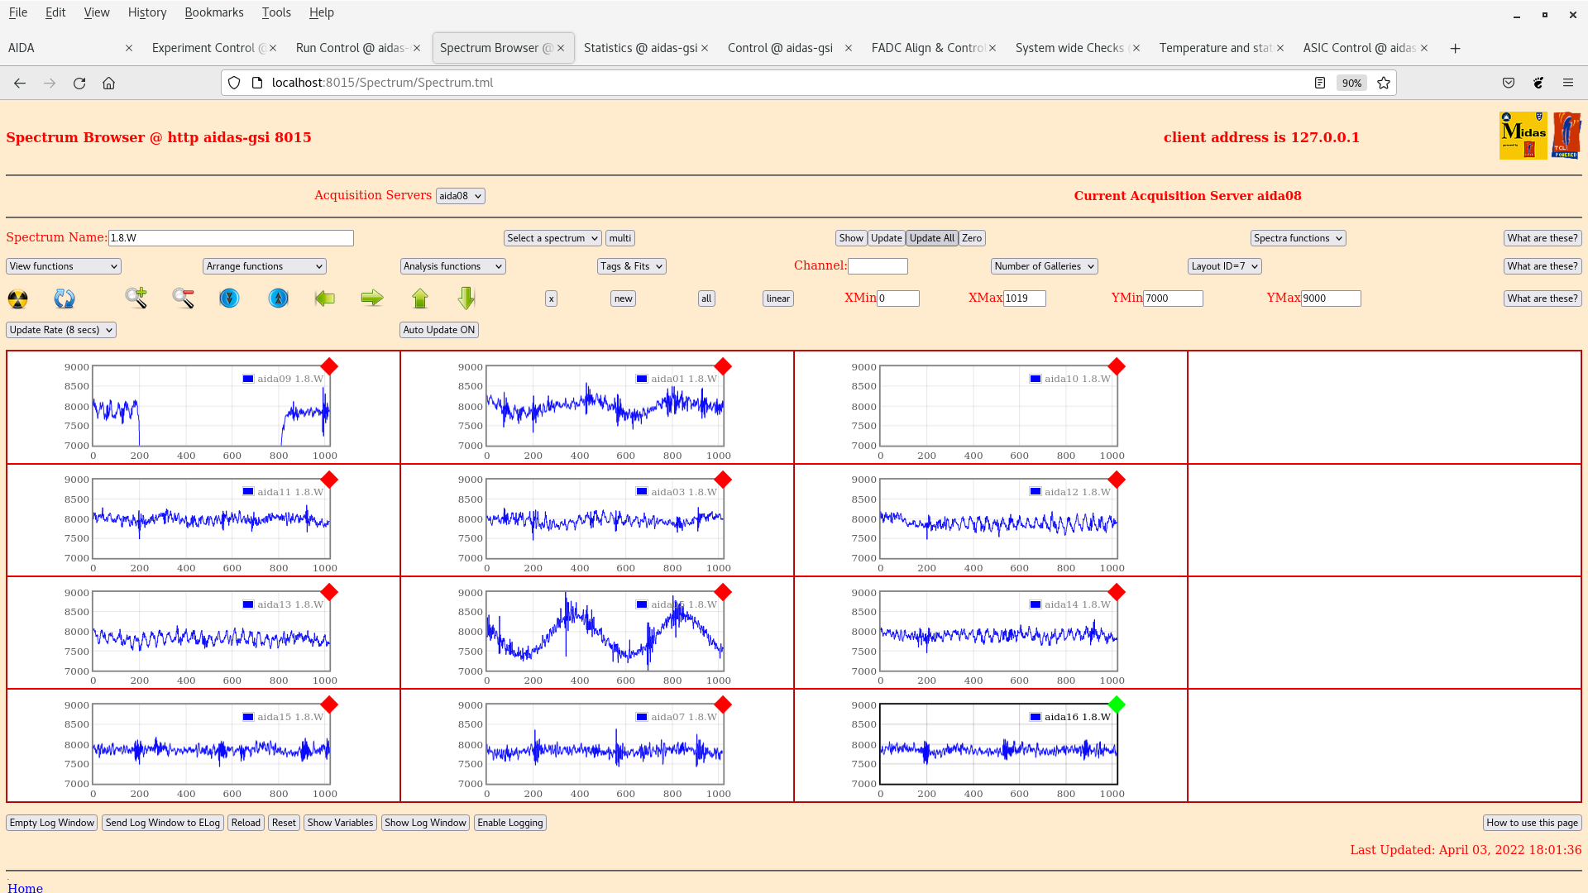Click the green up arrow icon

[420, 298]
